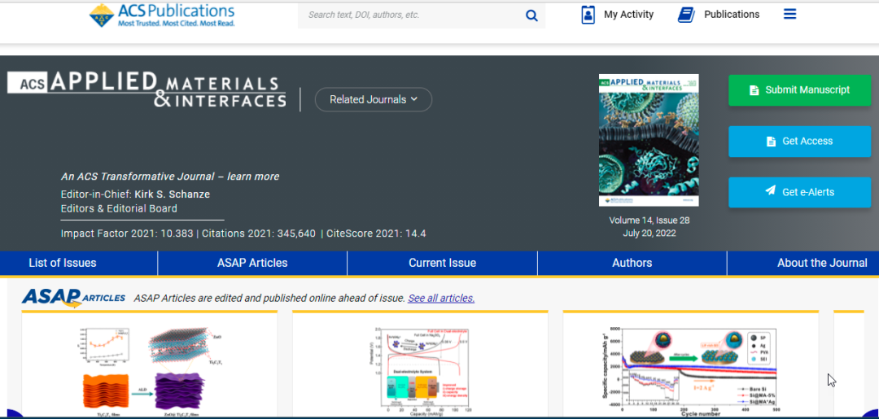This screenshot has width=879, height=419.
Task: Open the hamburger menu icon
Action: pyautogui.click(x=789, y=14)
